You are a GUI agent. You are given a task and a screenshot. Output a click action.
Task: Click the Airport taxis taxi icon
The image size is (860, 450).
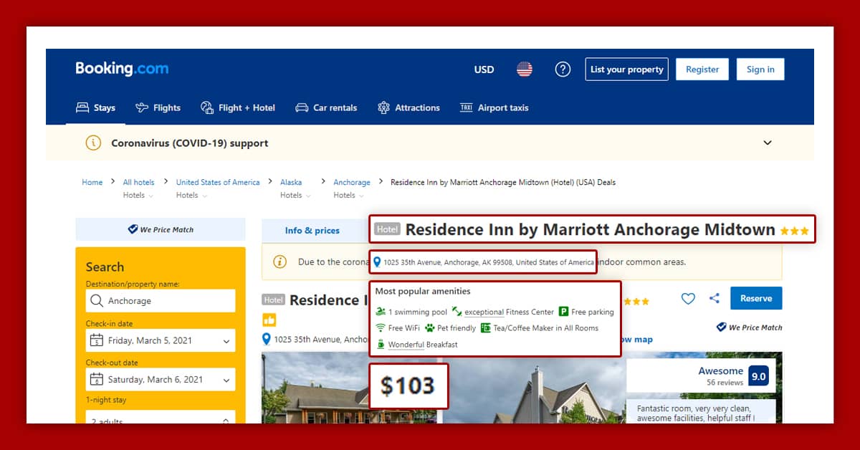coord(467,107)
